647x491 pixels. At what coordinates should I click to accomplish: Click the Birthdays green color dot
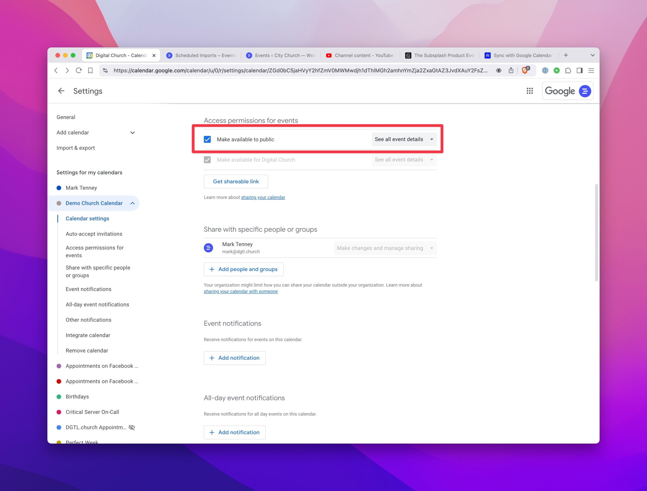pos(59,396)
